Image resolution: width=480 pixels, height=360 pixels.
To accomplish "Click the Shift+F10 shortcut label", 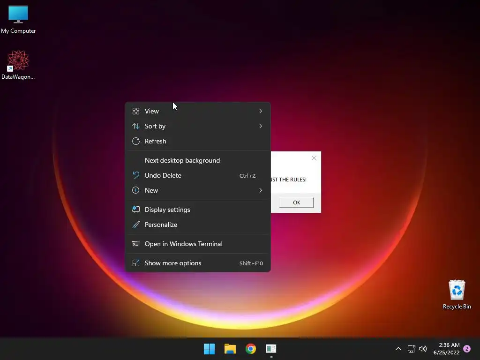I will (x=251, y=263).
